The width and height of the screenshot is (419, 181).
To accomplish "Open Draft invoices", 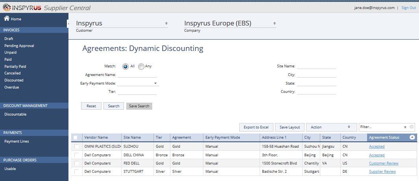I will [x=9, y=39].
